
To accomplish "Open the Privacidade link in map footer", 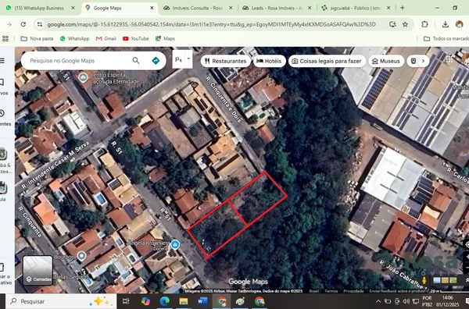I will [x=353, y=291].
